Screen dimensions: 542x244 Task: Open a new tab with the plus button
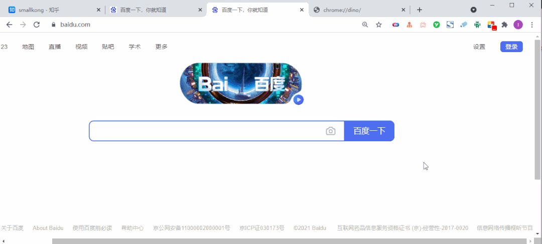click(x=419, y=10)
